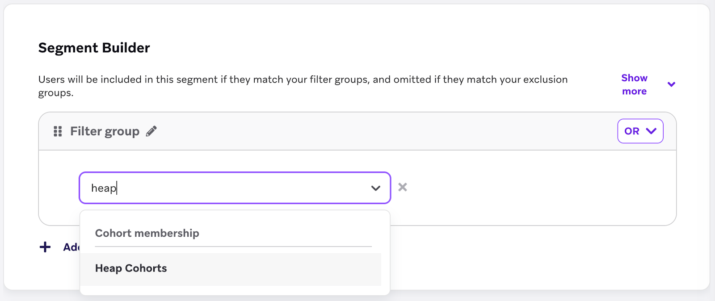Remove the filter row with the X icon
The image size is (715, 301).
click(x=403, y=187)
